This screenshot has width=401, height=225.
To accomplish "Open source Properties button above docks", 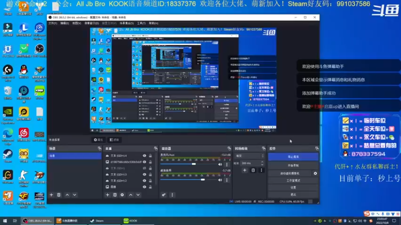I will coord(98,140).
